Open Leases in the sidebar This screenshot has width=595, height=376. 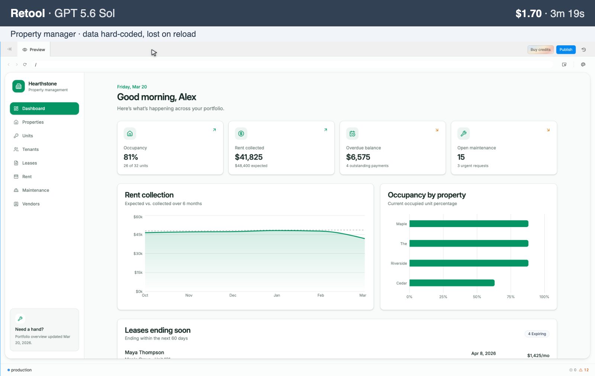pos(44,163)
